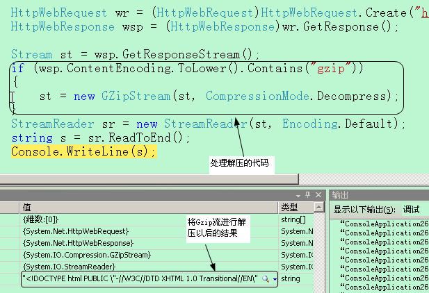
Task: Open the window position dropdown arrow in the watch panel
Action: pyautogui.click(x=298, y=196)
